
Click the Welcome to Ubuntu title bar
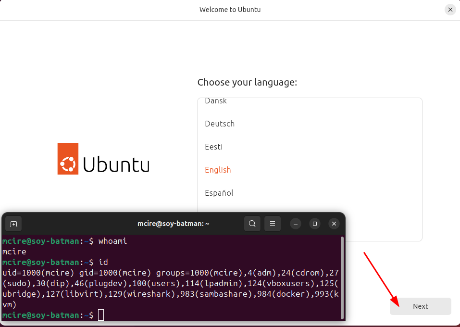pos(230,10)
